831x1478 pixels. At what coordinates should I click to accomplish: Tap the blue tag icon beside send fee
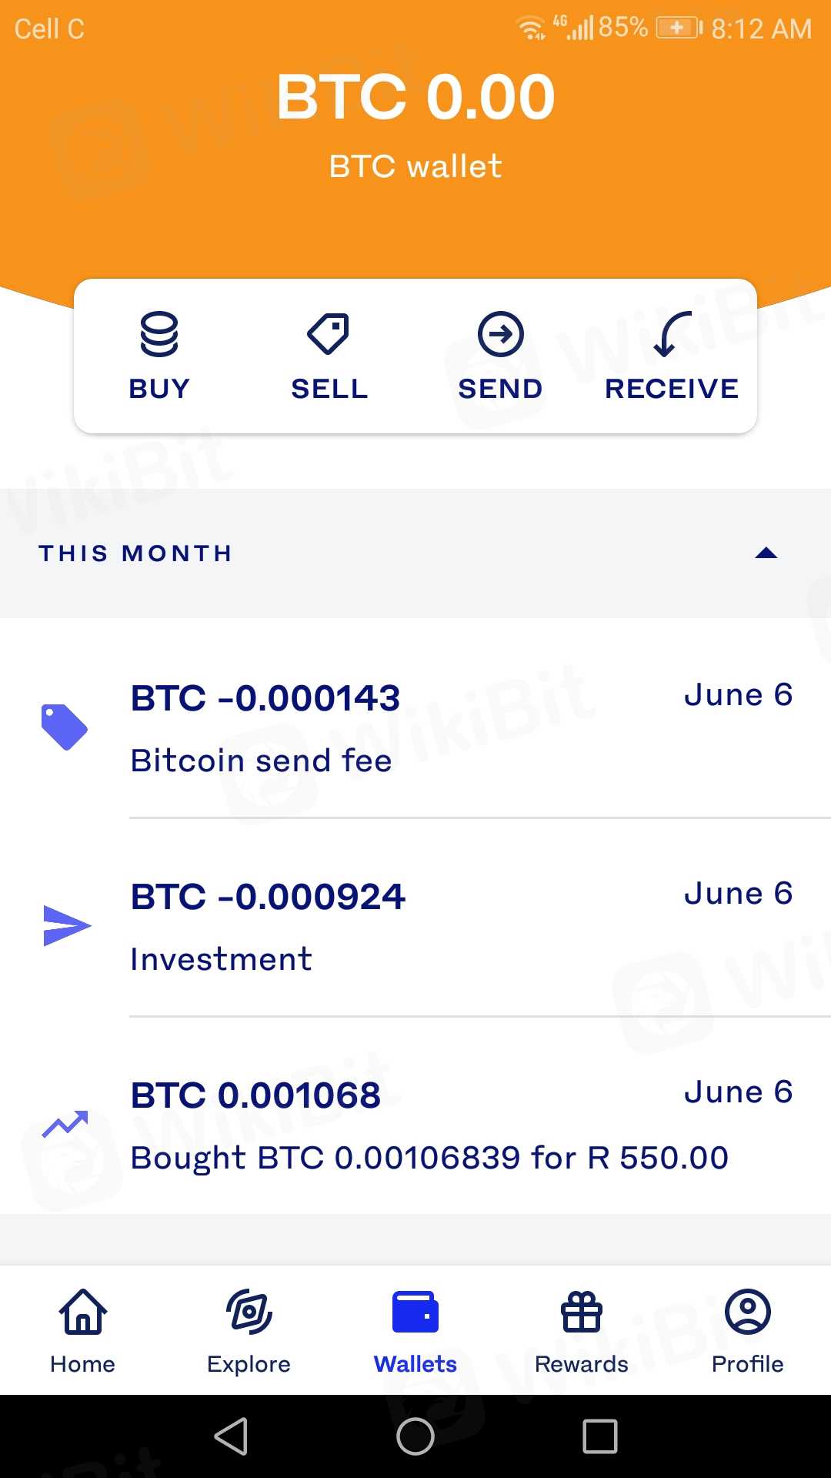point(65,727)
